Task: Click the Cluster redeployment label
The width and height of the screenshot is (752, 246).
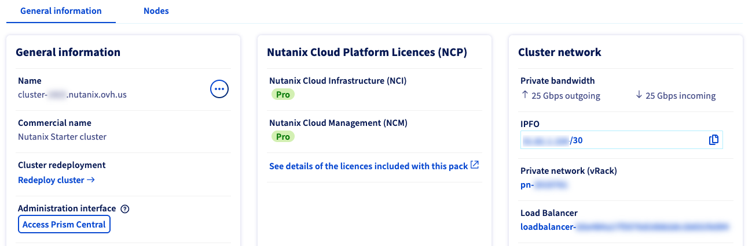Action: [x=62, y=165]
